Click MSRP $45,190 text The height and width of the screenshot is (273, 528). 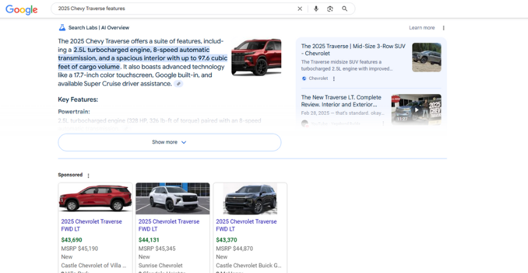click(80, 249)
